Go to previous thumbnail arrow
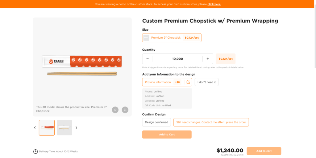The width and height of the screenshot is (316, 158). click(x=35, y=127)
